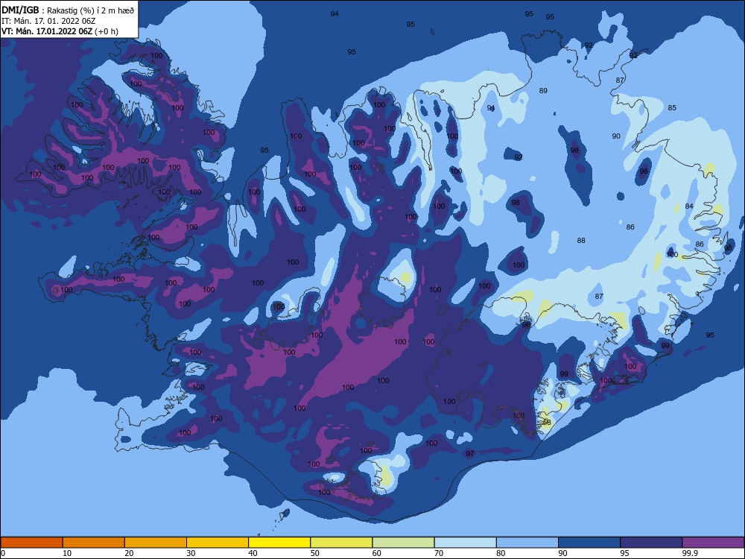Pick the light orange 20–30 legend segment

[x=156, y=543]
